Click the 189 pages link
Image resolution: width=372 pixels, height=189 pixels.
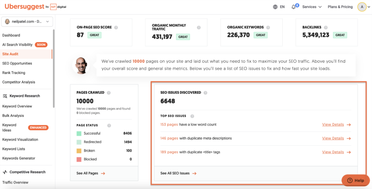[169, 152]
